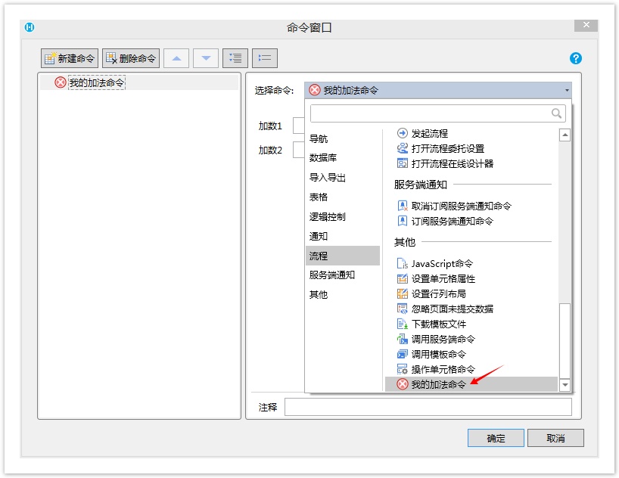Click the 设置单元格属性 icon
Viewport: 619px width, 478px height.
click(x=403, y=278)
